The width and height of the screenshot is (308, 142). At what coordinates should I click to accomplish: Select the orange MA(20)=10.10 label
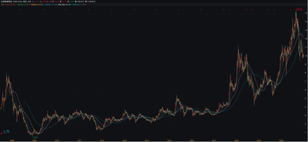[36, 5]
